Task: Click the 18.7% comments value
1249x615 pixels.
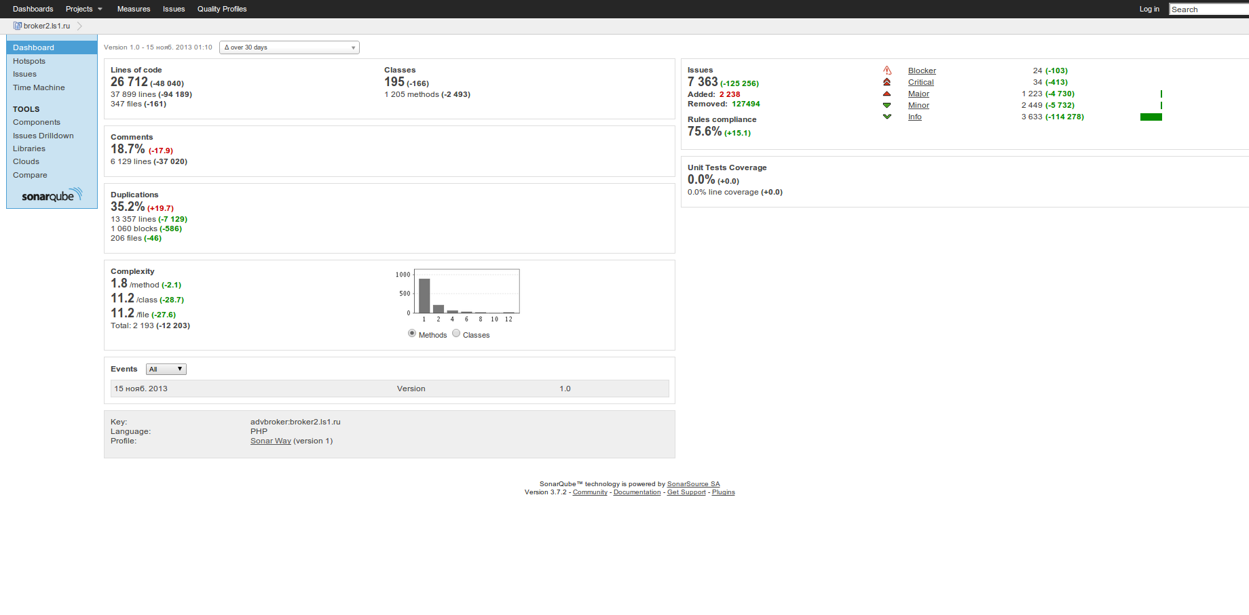Action: tap(128, 149)
